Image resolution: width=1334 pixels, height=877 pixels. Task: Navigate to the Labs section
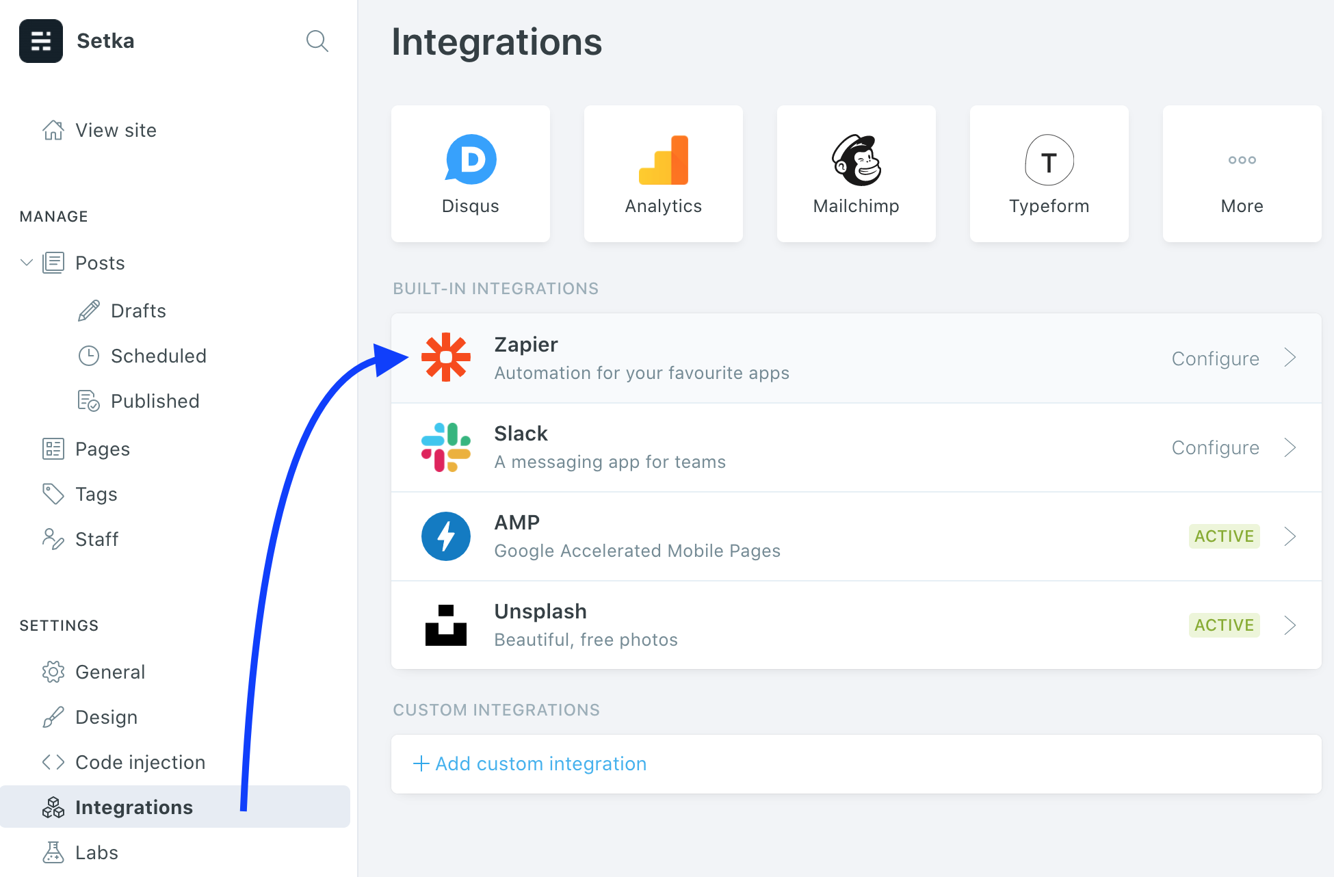pos(96,852)
